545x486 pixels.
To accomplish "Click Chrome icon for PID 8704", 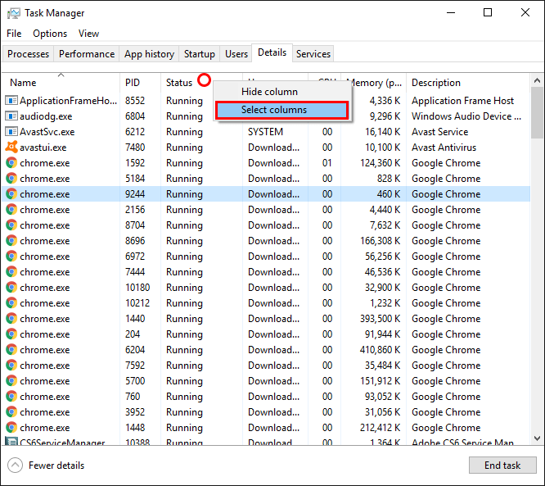I will [x=11, y=225].
